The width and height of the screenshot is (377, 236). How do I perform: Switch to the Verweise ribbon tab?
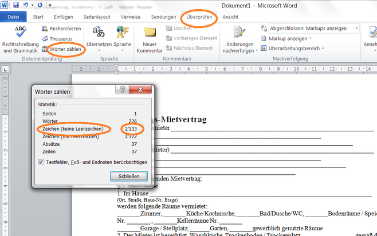pos(131,17)
